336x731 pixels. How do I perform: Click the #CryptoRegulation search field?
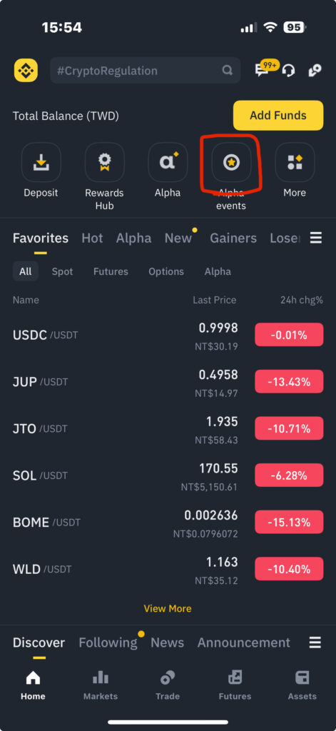146,71
